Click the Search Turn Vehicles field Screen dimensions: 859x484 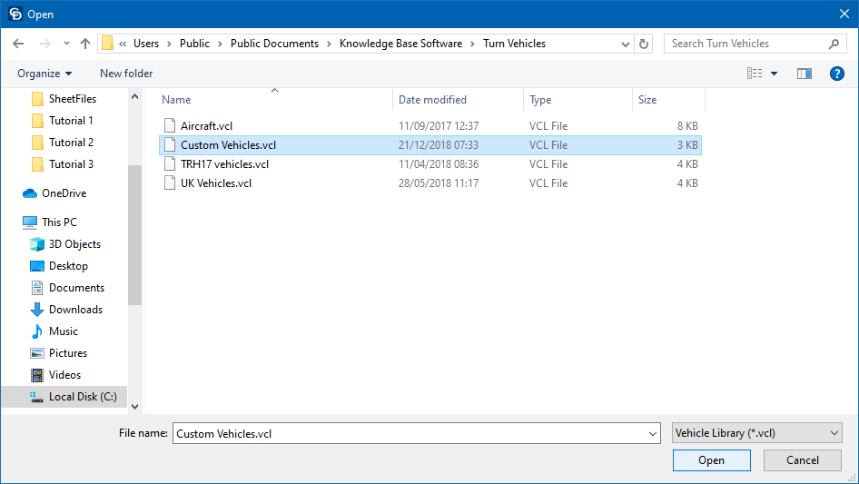[746, 44]
